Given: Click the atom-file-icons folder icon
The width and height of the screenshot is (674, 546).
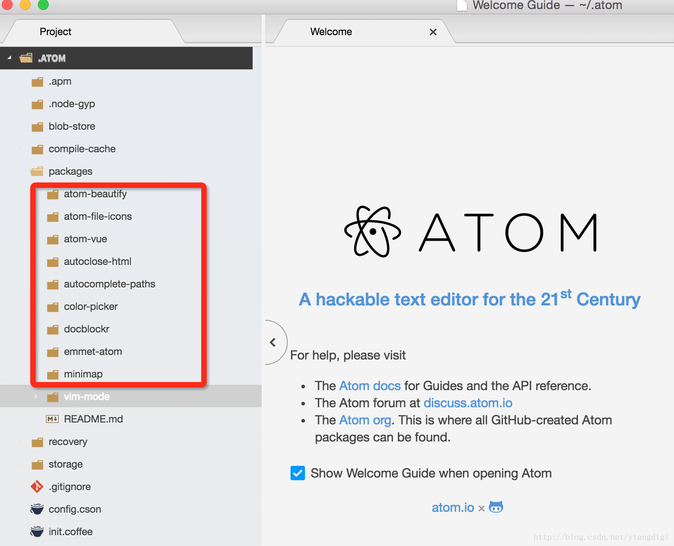Looking at the screenshot, I should (53, 217).
